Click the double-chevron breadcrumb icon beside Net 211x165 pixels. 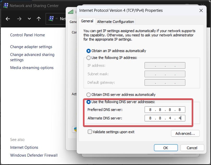click(x=57, y=19)
